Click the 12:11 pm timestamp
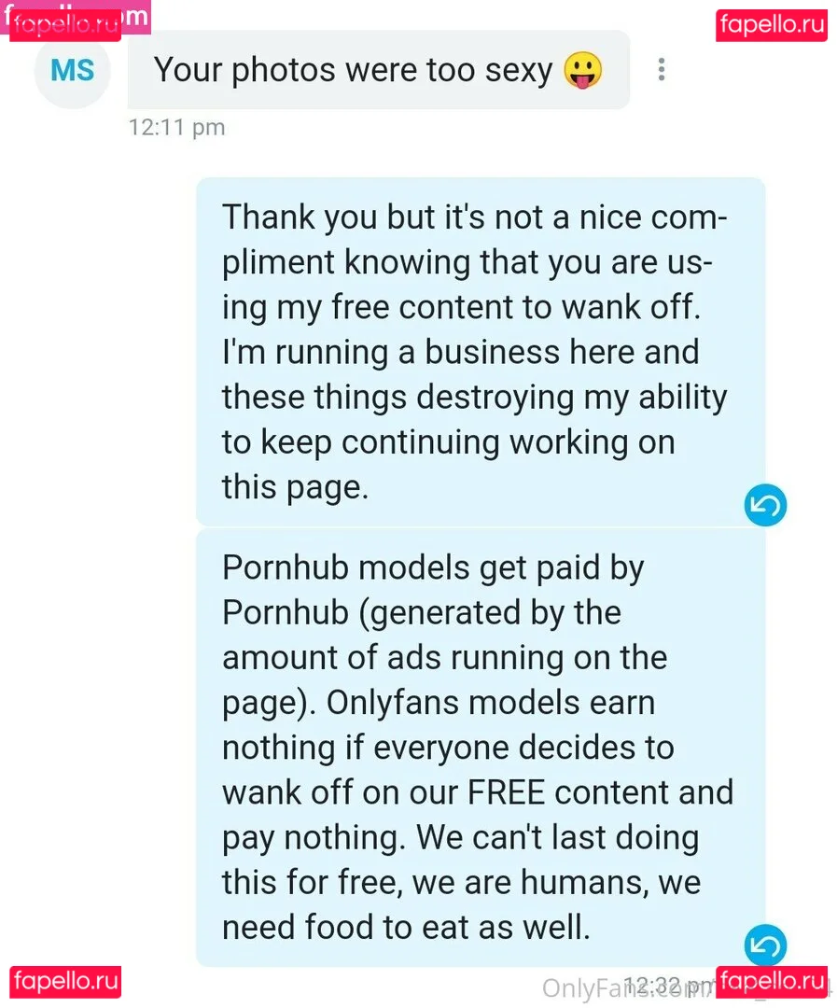837x1008 pixels. 176,127
